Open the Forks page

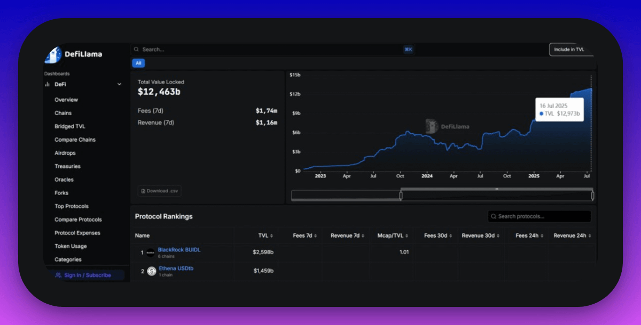click(x=61, y=193)
